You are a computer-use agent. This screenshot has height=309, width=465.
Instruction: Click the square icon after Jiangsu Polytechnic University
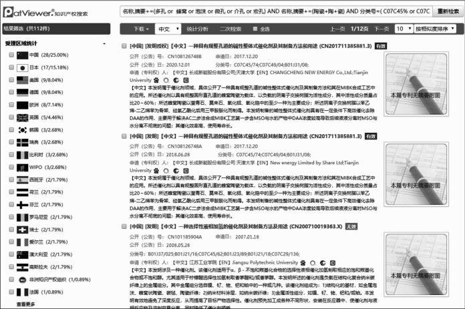tap(333, 263)
